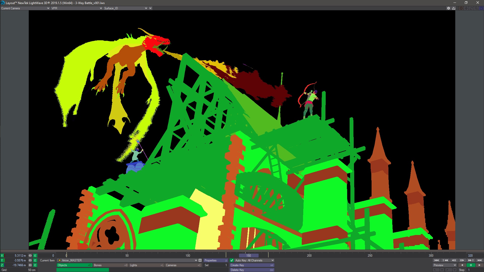Click the save viewport image icon
The width and height of the screenshot is (484, 272).
(454, 8)
